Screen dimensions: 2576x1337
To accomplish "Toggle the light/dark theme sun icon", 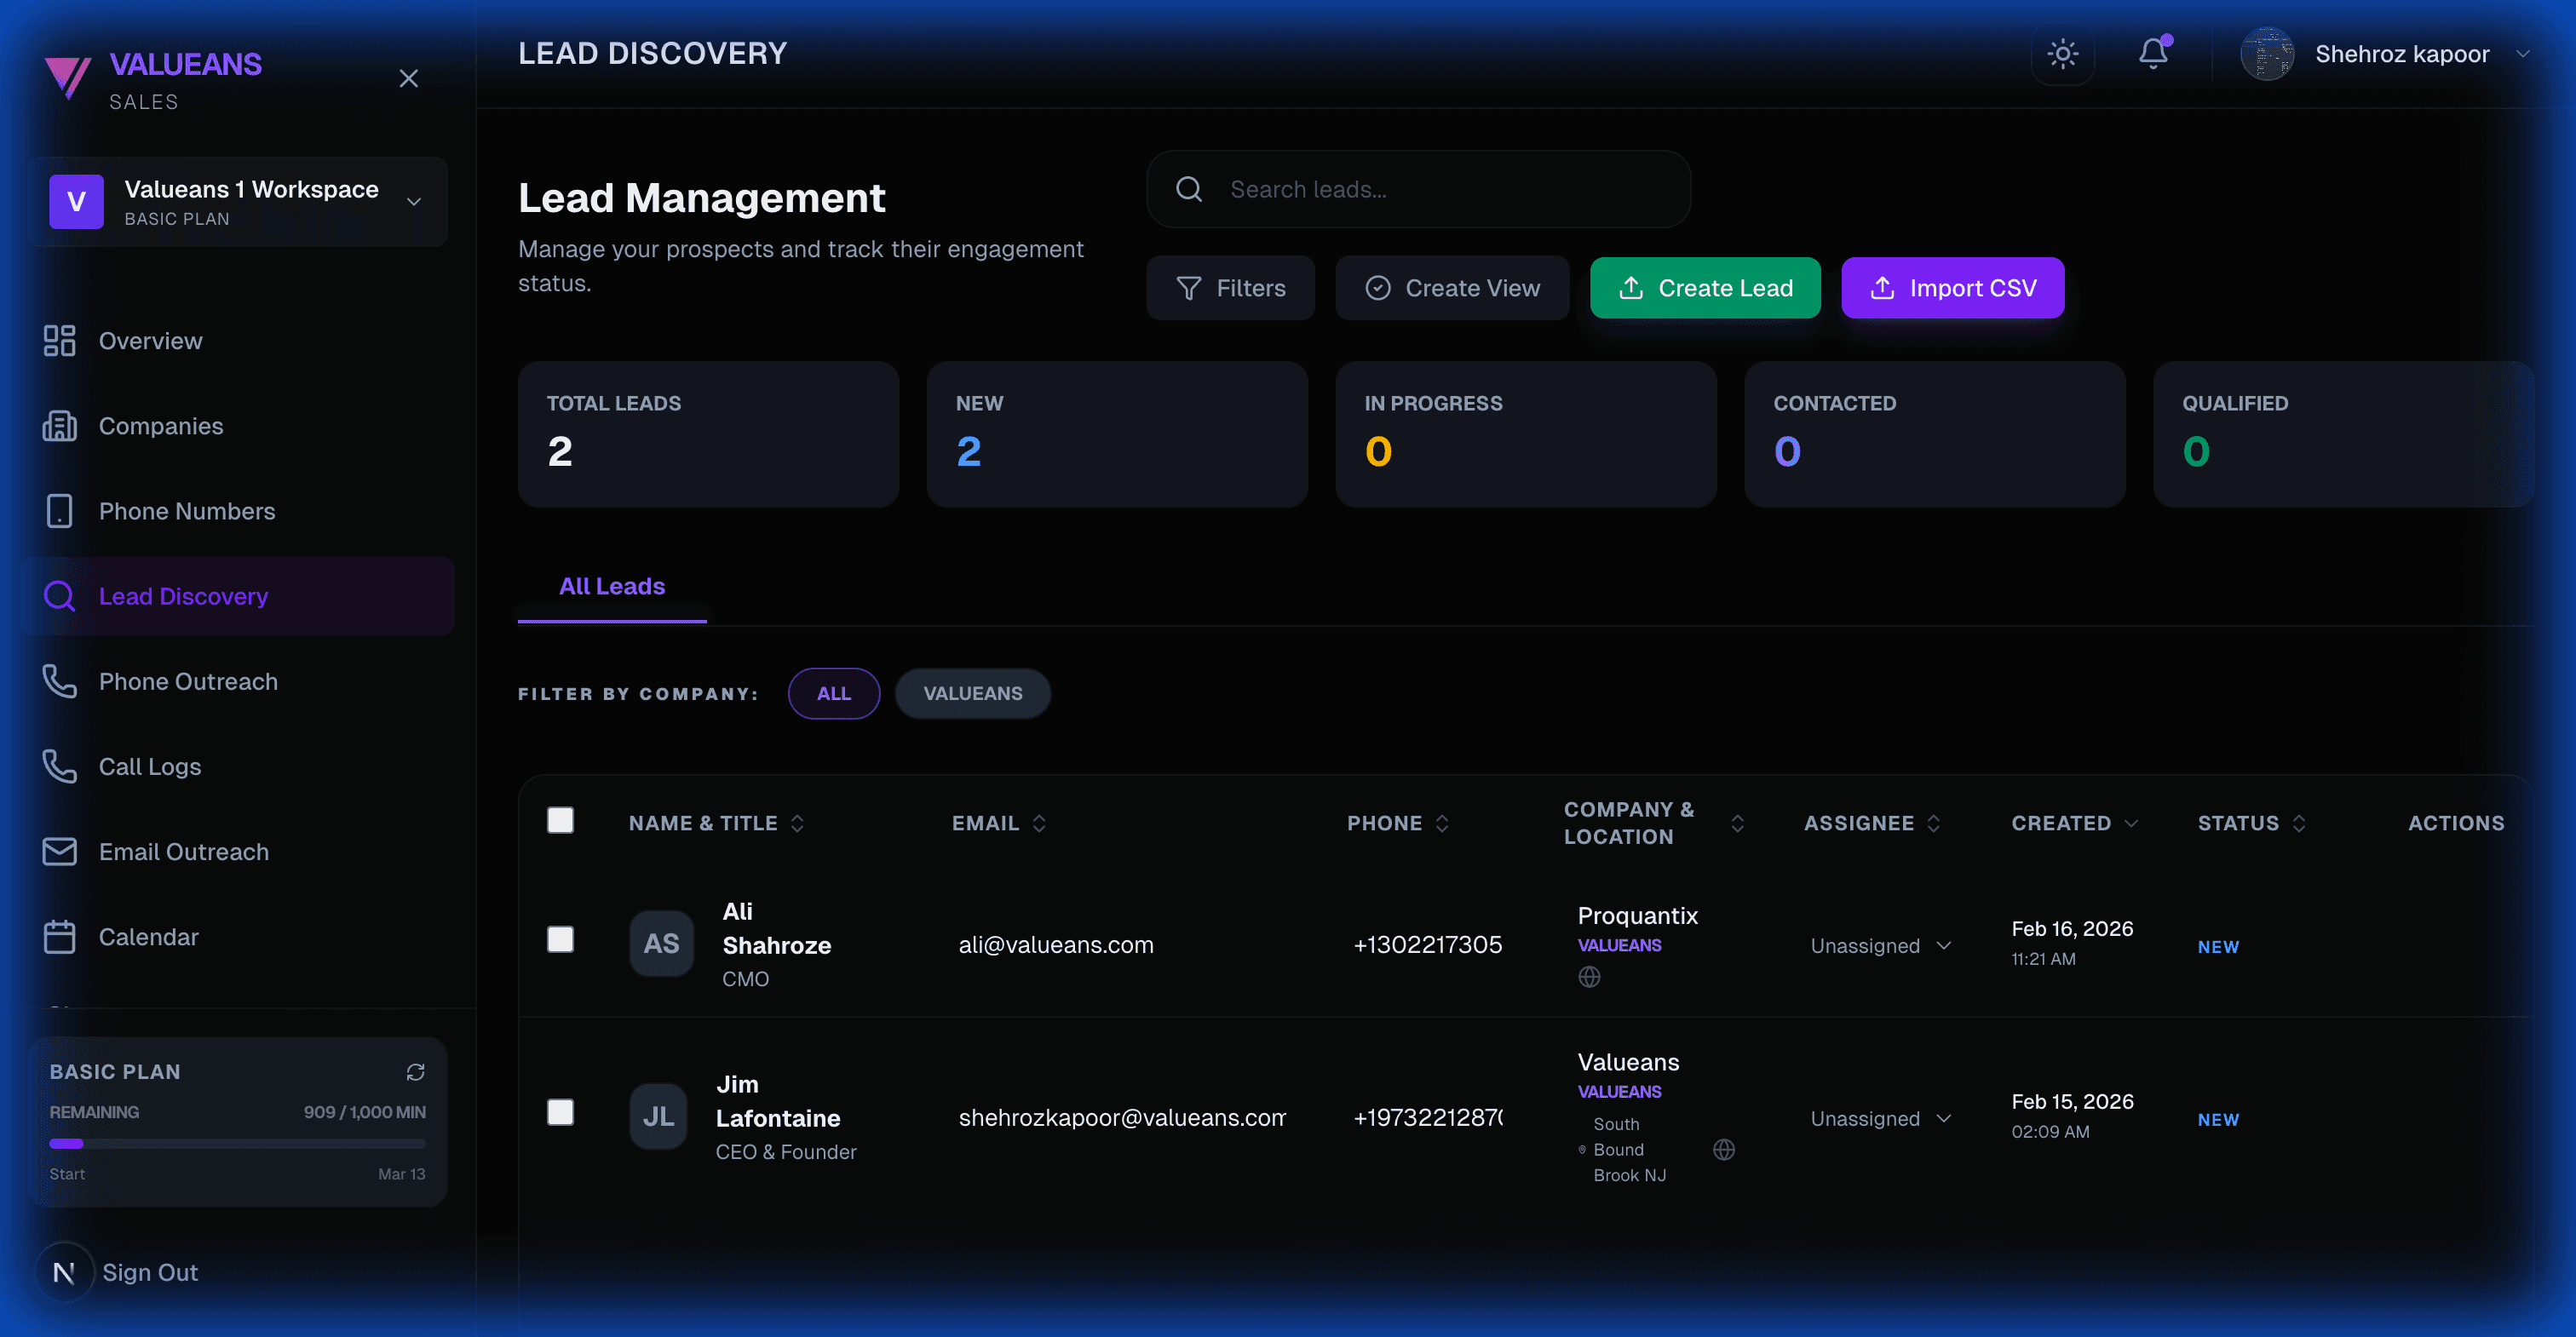I will tap(2062, 54).
